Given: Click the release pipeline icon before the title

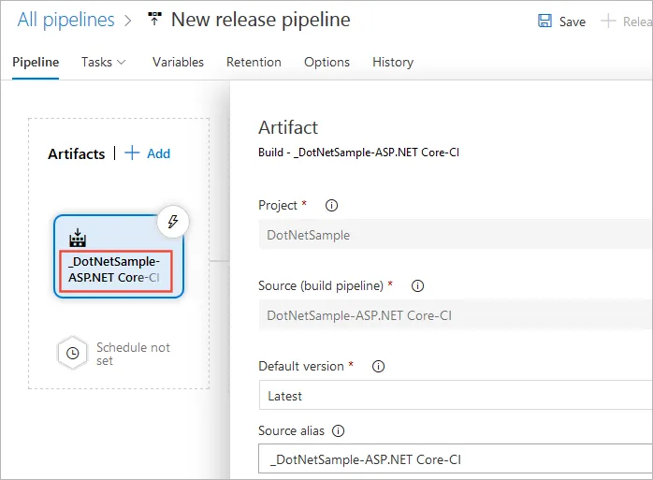Looking at the screenshot, I should (155, 21).
